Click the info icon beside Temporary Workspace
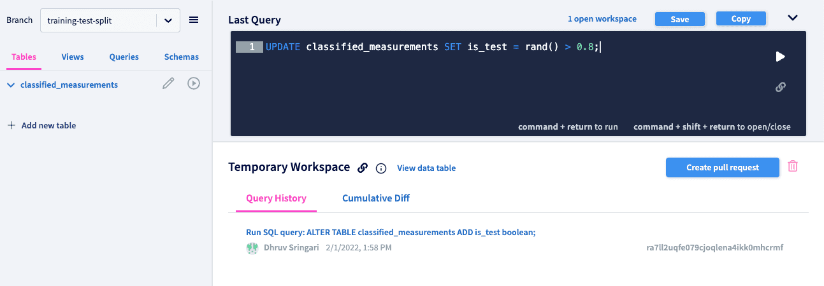The height and width of the screenshot is (286, 824). (x=381, y=168)
